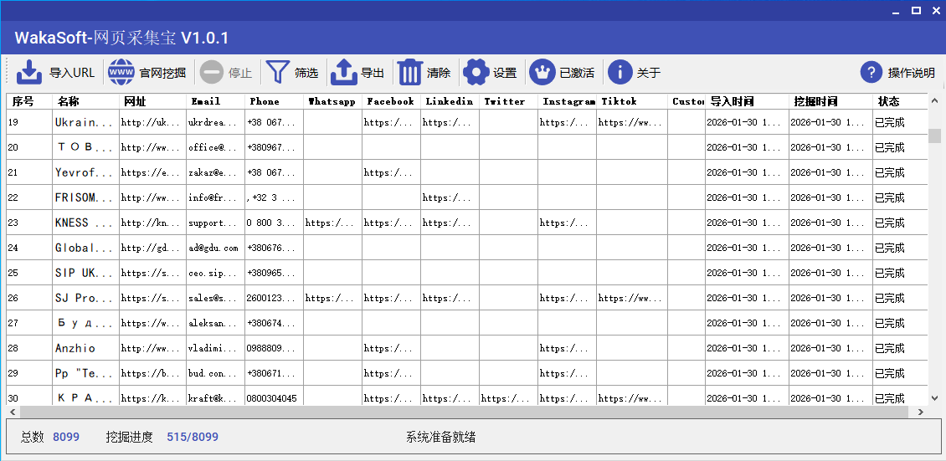Click the trash can clear icon
946x461 pixels.
point(410,73)
